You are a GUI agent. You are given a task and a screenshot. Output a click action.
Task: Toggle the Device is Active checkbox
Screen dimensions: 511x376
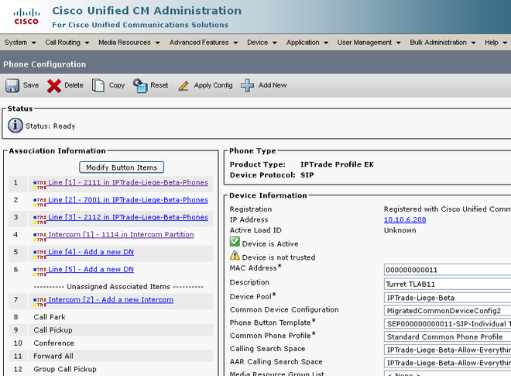point(235,242)
